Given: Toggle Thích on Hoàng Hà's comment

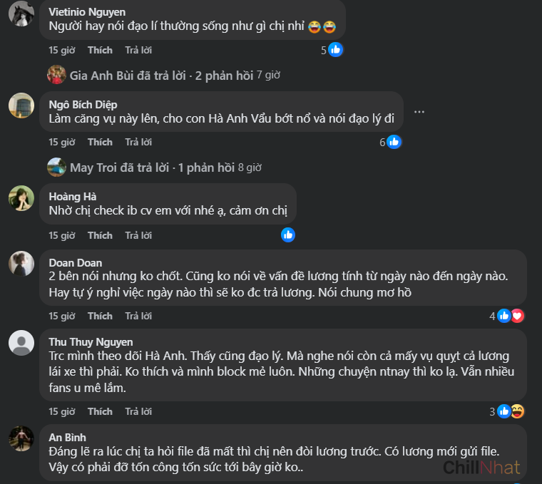Looking at the screenshot, I should (x=100, y=235).
